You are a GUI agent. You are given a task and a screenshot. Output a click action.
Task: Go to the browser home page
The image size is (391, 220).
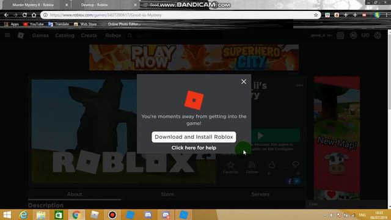click(34, 15)
